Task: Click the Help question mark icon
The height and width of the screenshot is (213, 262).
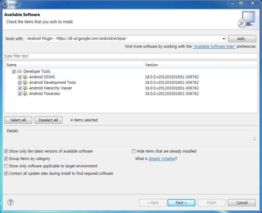Action: point(10,203)
